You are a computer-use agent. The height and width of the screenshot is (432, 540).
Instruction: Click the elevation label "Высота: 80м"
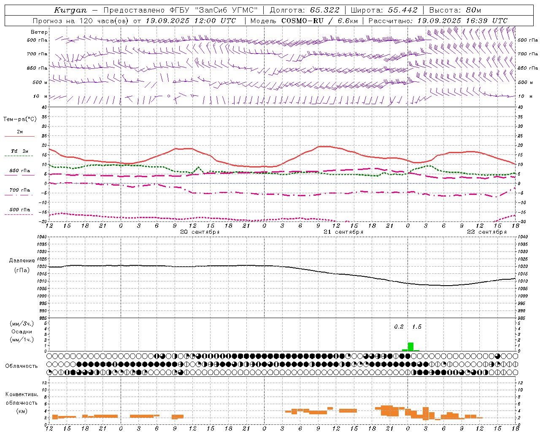pyautogui.click(x=455, y=10)
